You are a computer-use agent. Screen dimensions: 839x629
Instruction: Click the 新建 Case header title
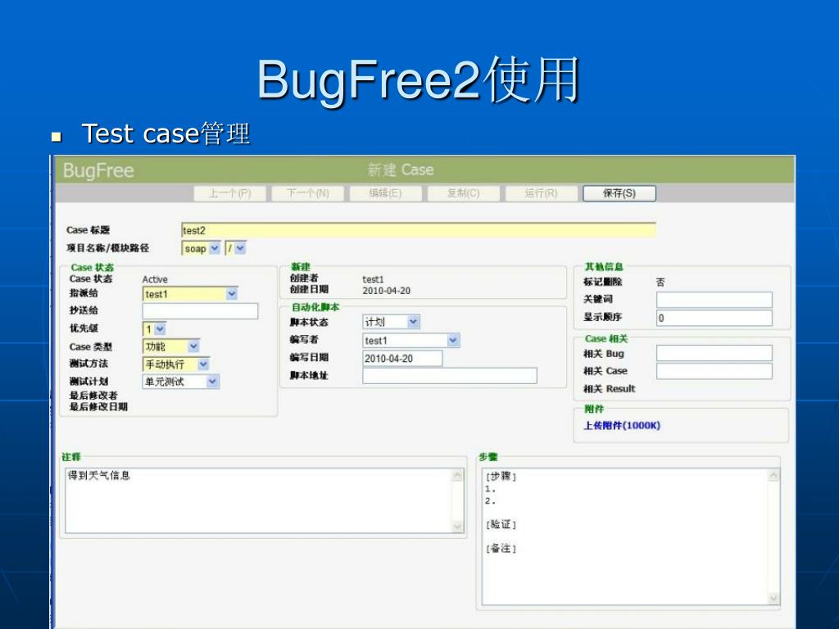(400, 170)
